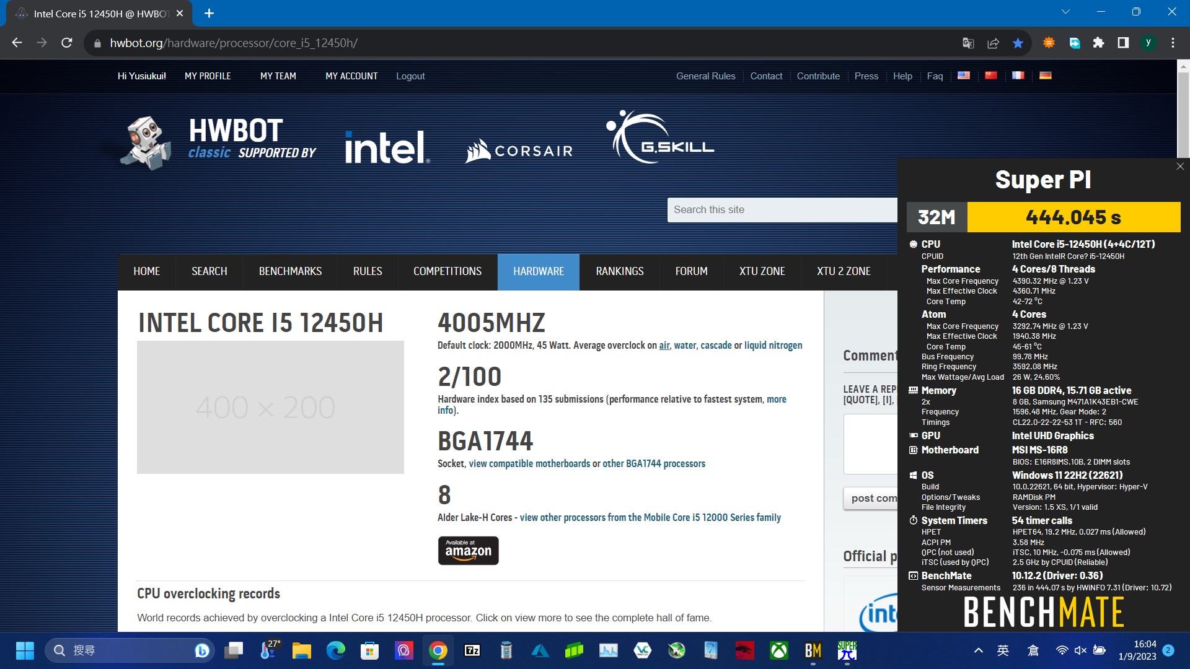Open the XTU 2 ZONE menu item

[844, 271]
